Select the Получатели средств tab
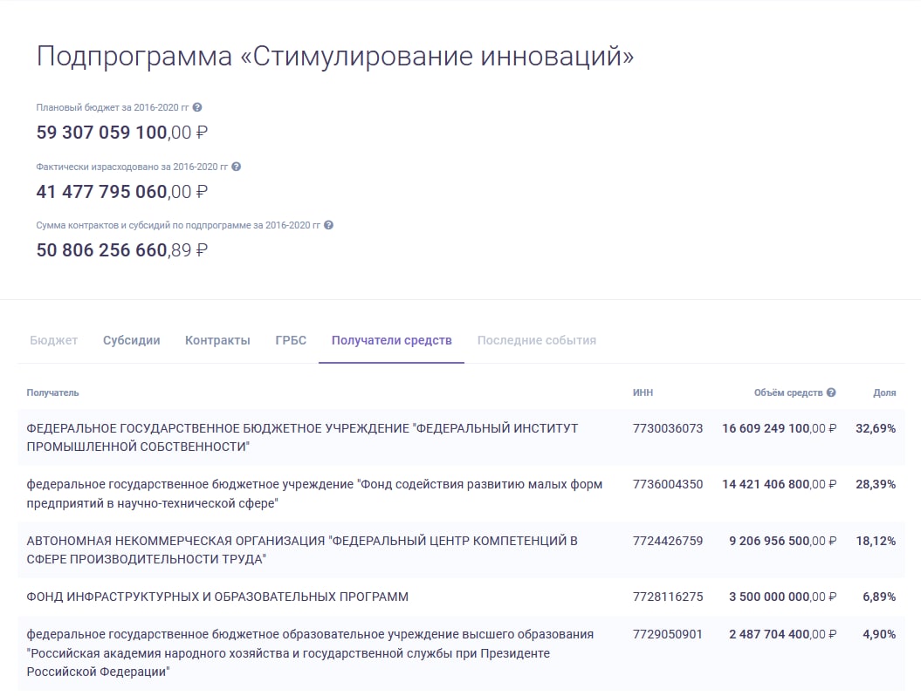Viewport: 921px width, 696px height. tap(392, 340)
